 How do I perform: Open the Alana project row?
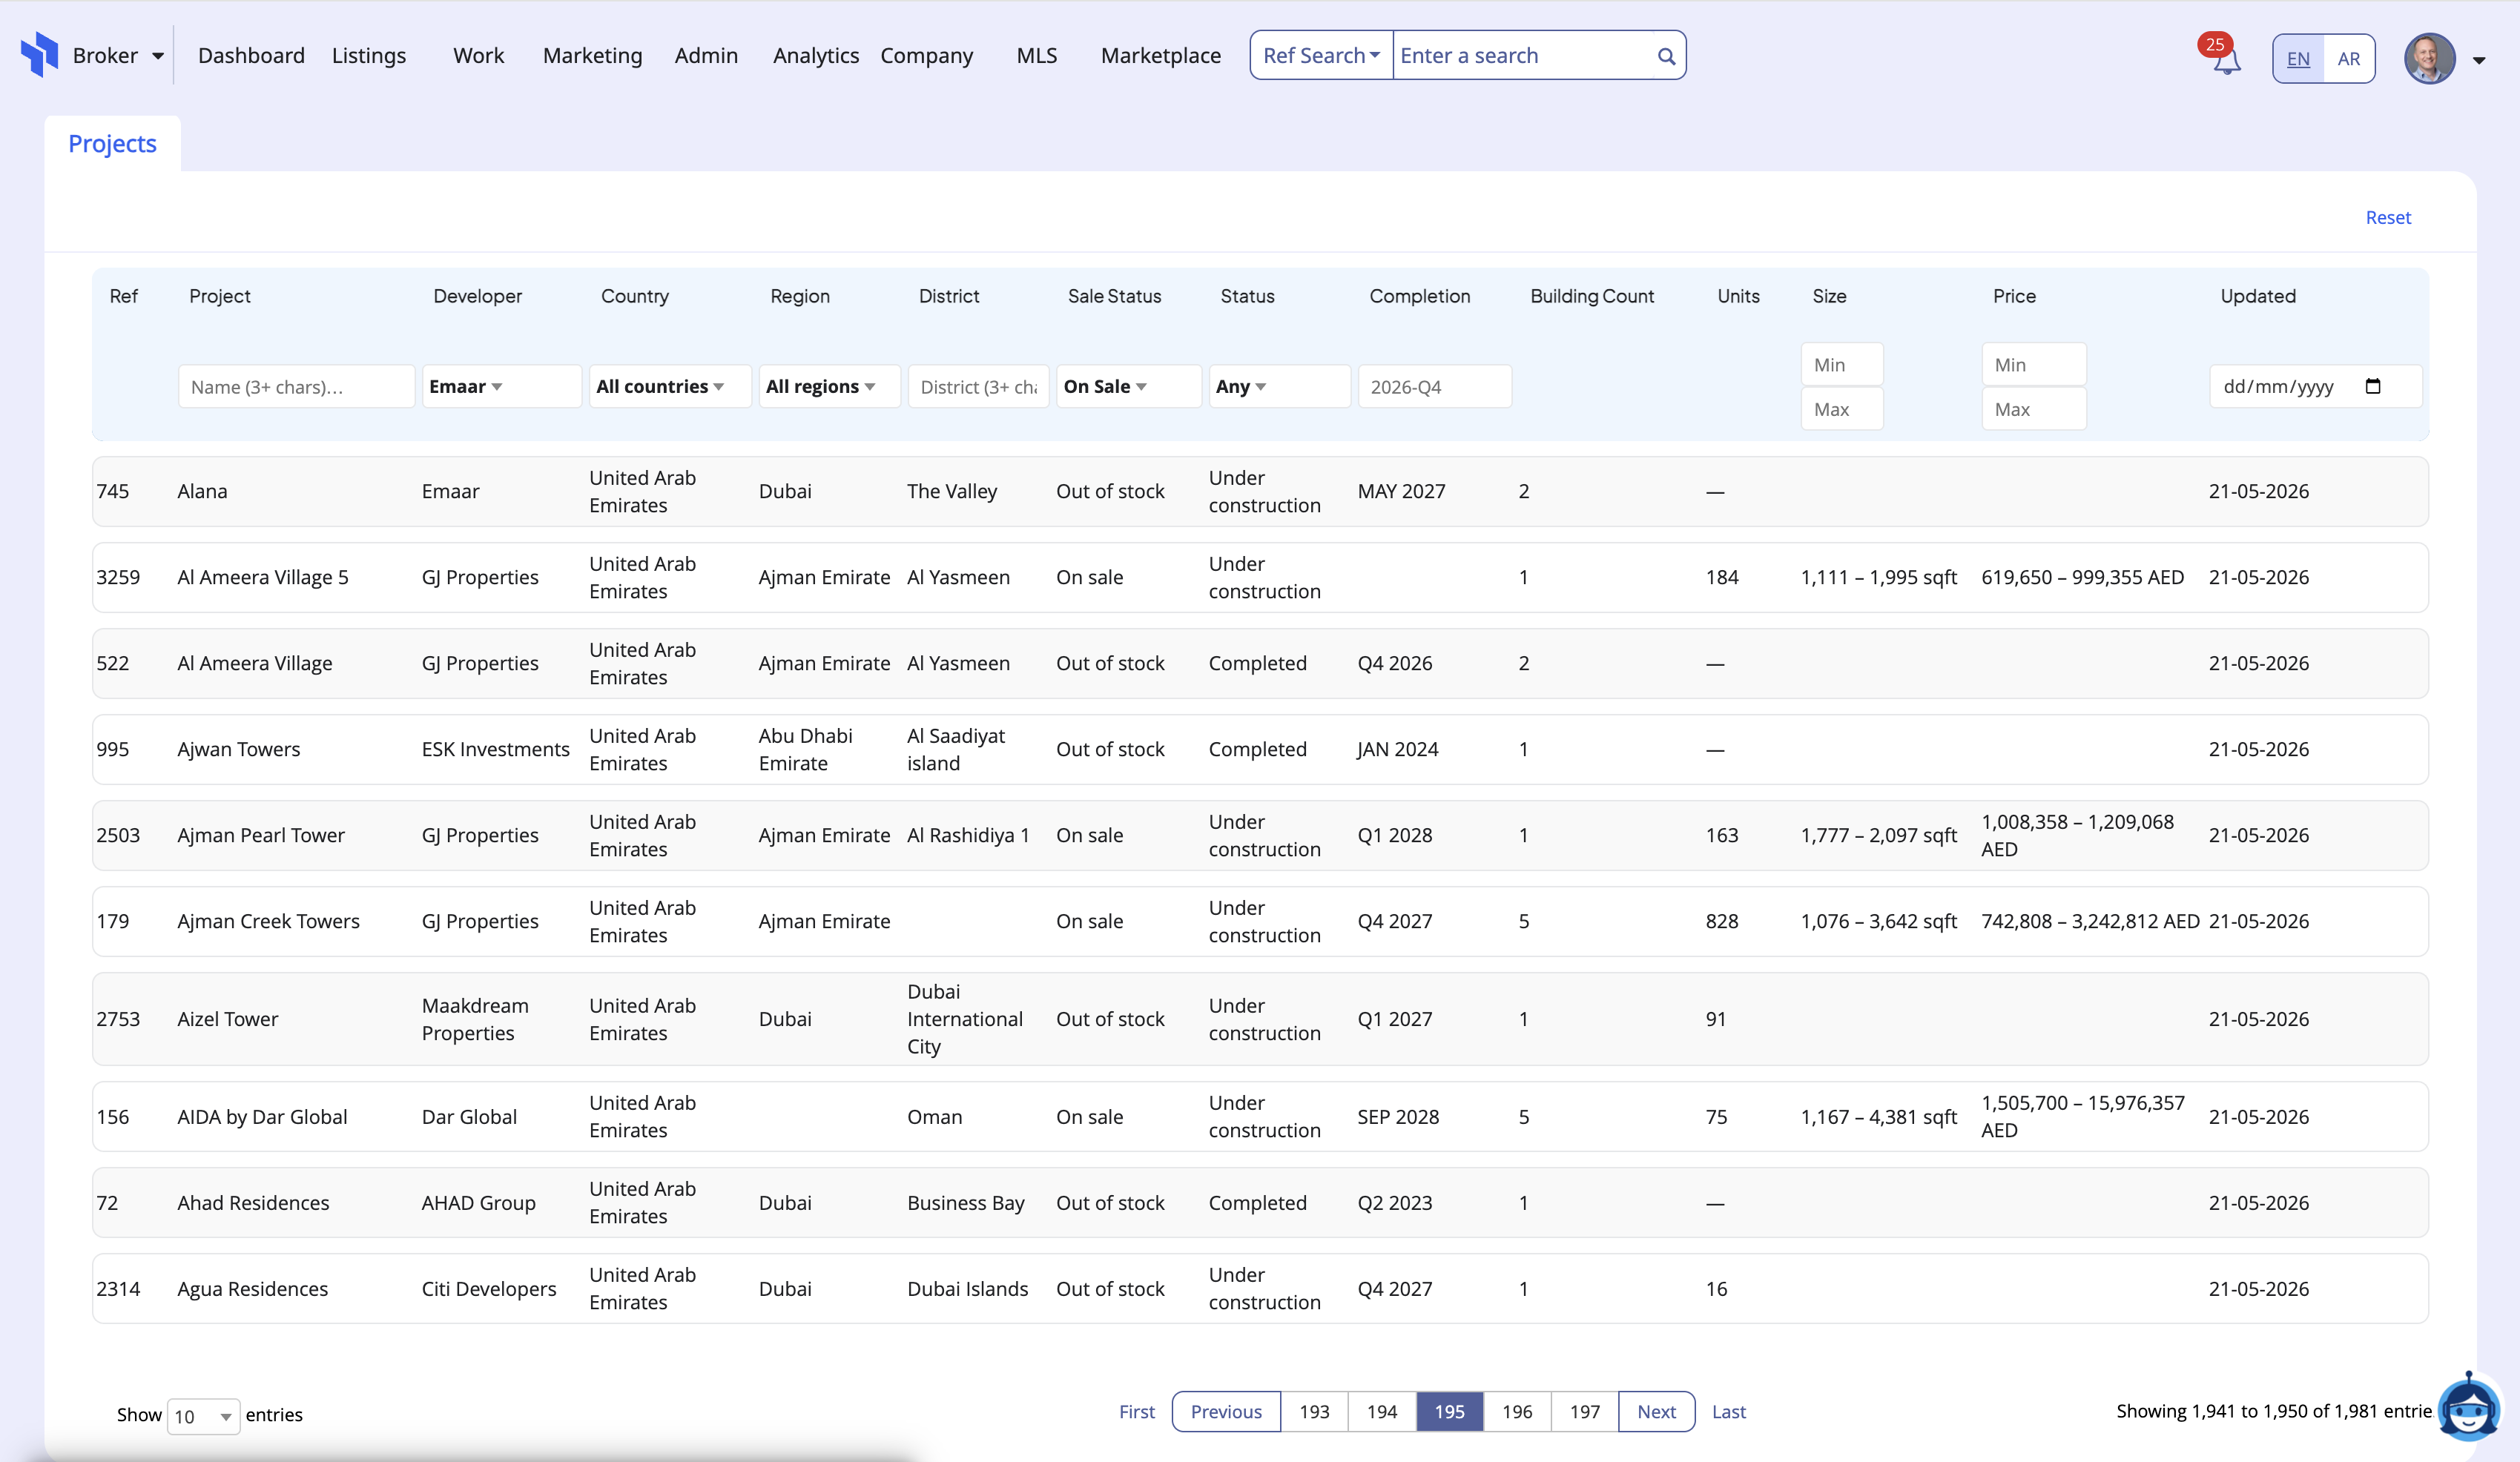tap(1260, 492)
